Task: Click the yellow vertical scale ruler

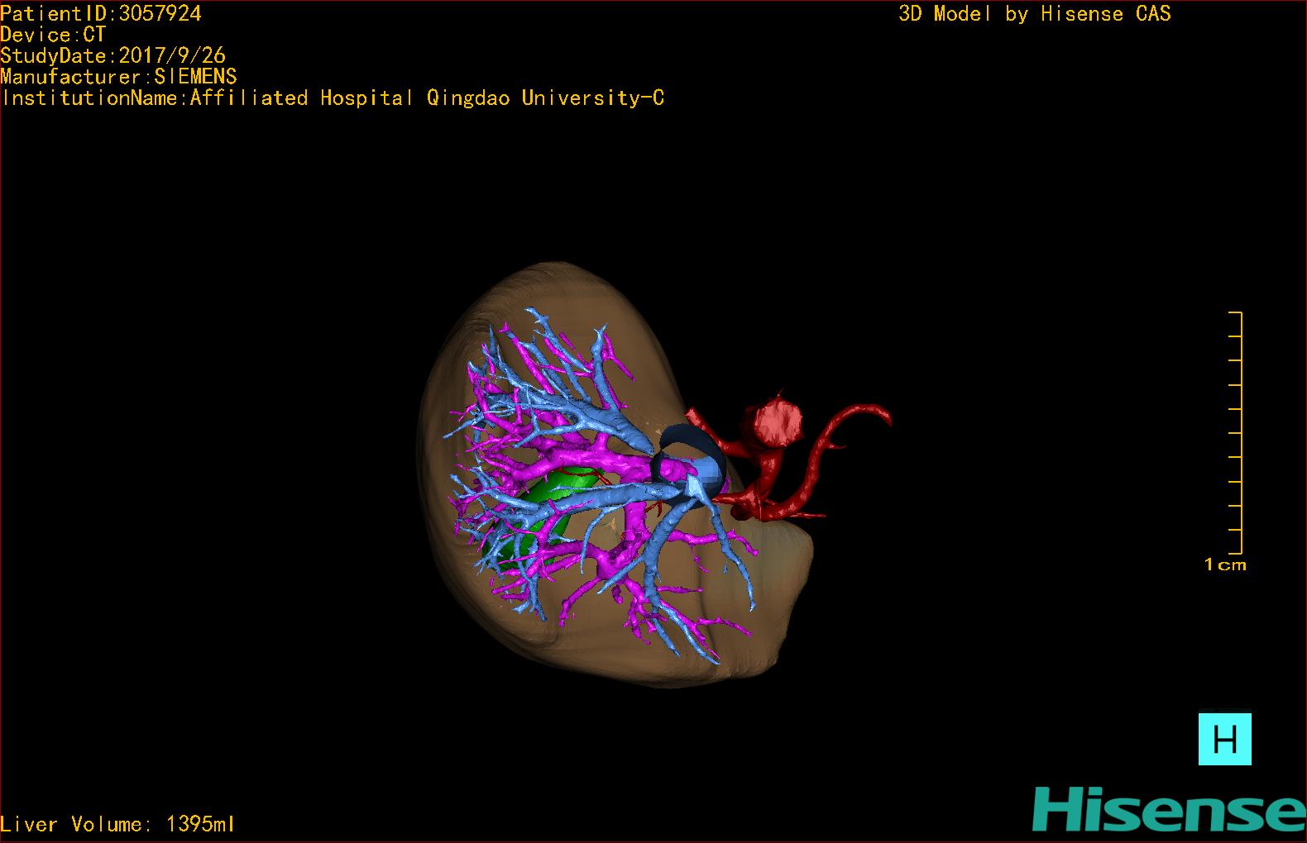Action: [1236, 433]
